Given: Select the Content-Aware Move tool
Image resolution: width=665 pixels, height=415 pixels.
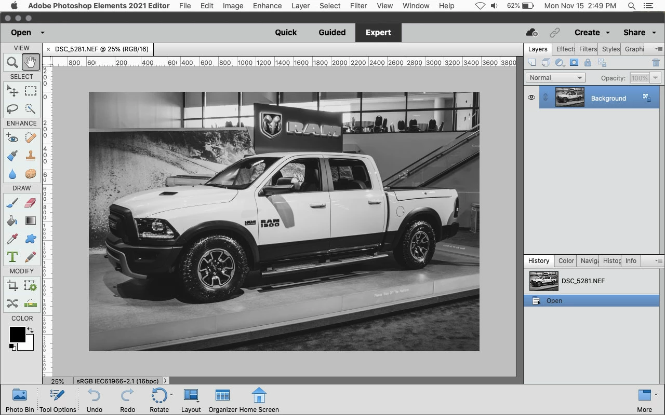Looking at the screenshot, I should coord(12,303).
